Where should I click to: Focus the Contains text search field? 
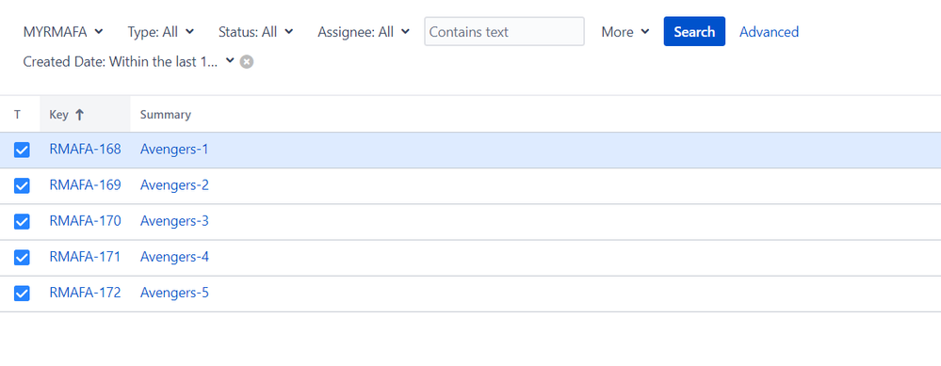[x=504, y=32]
